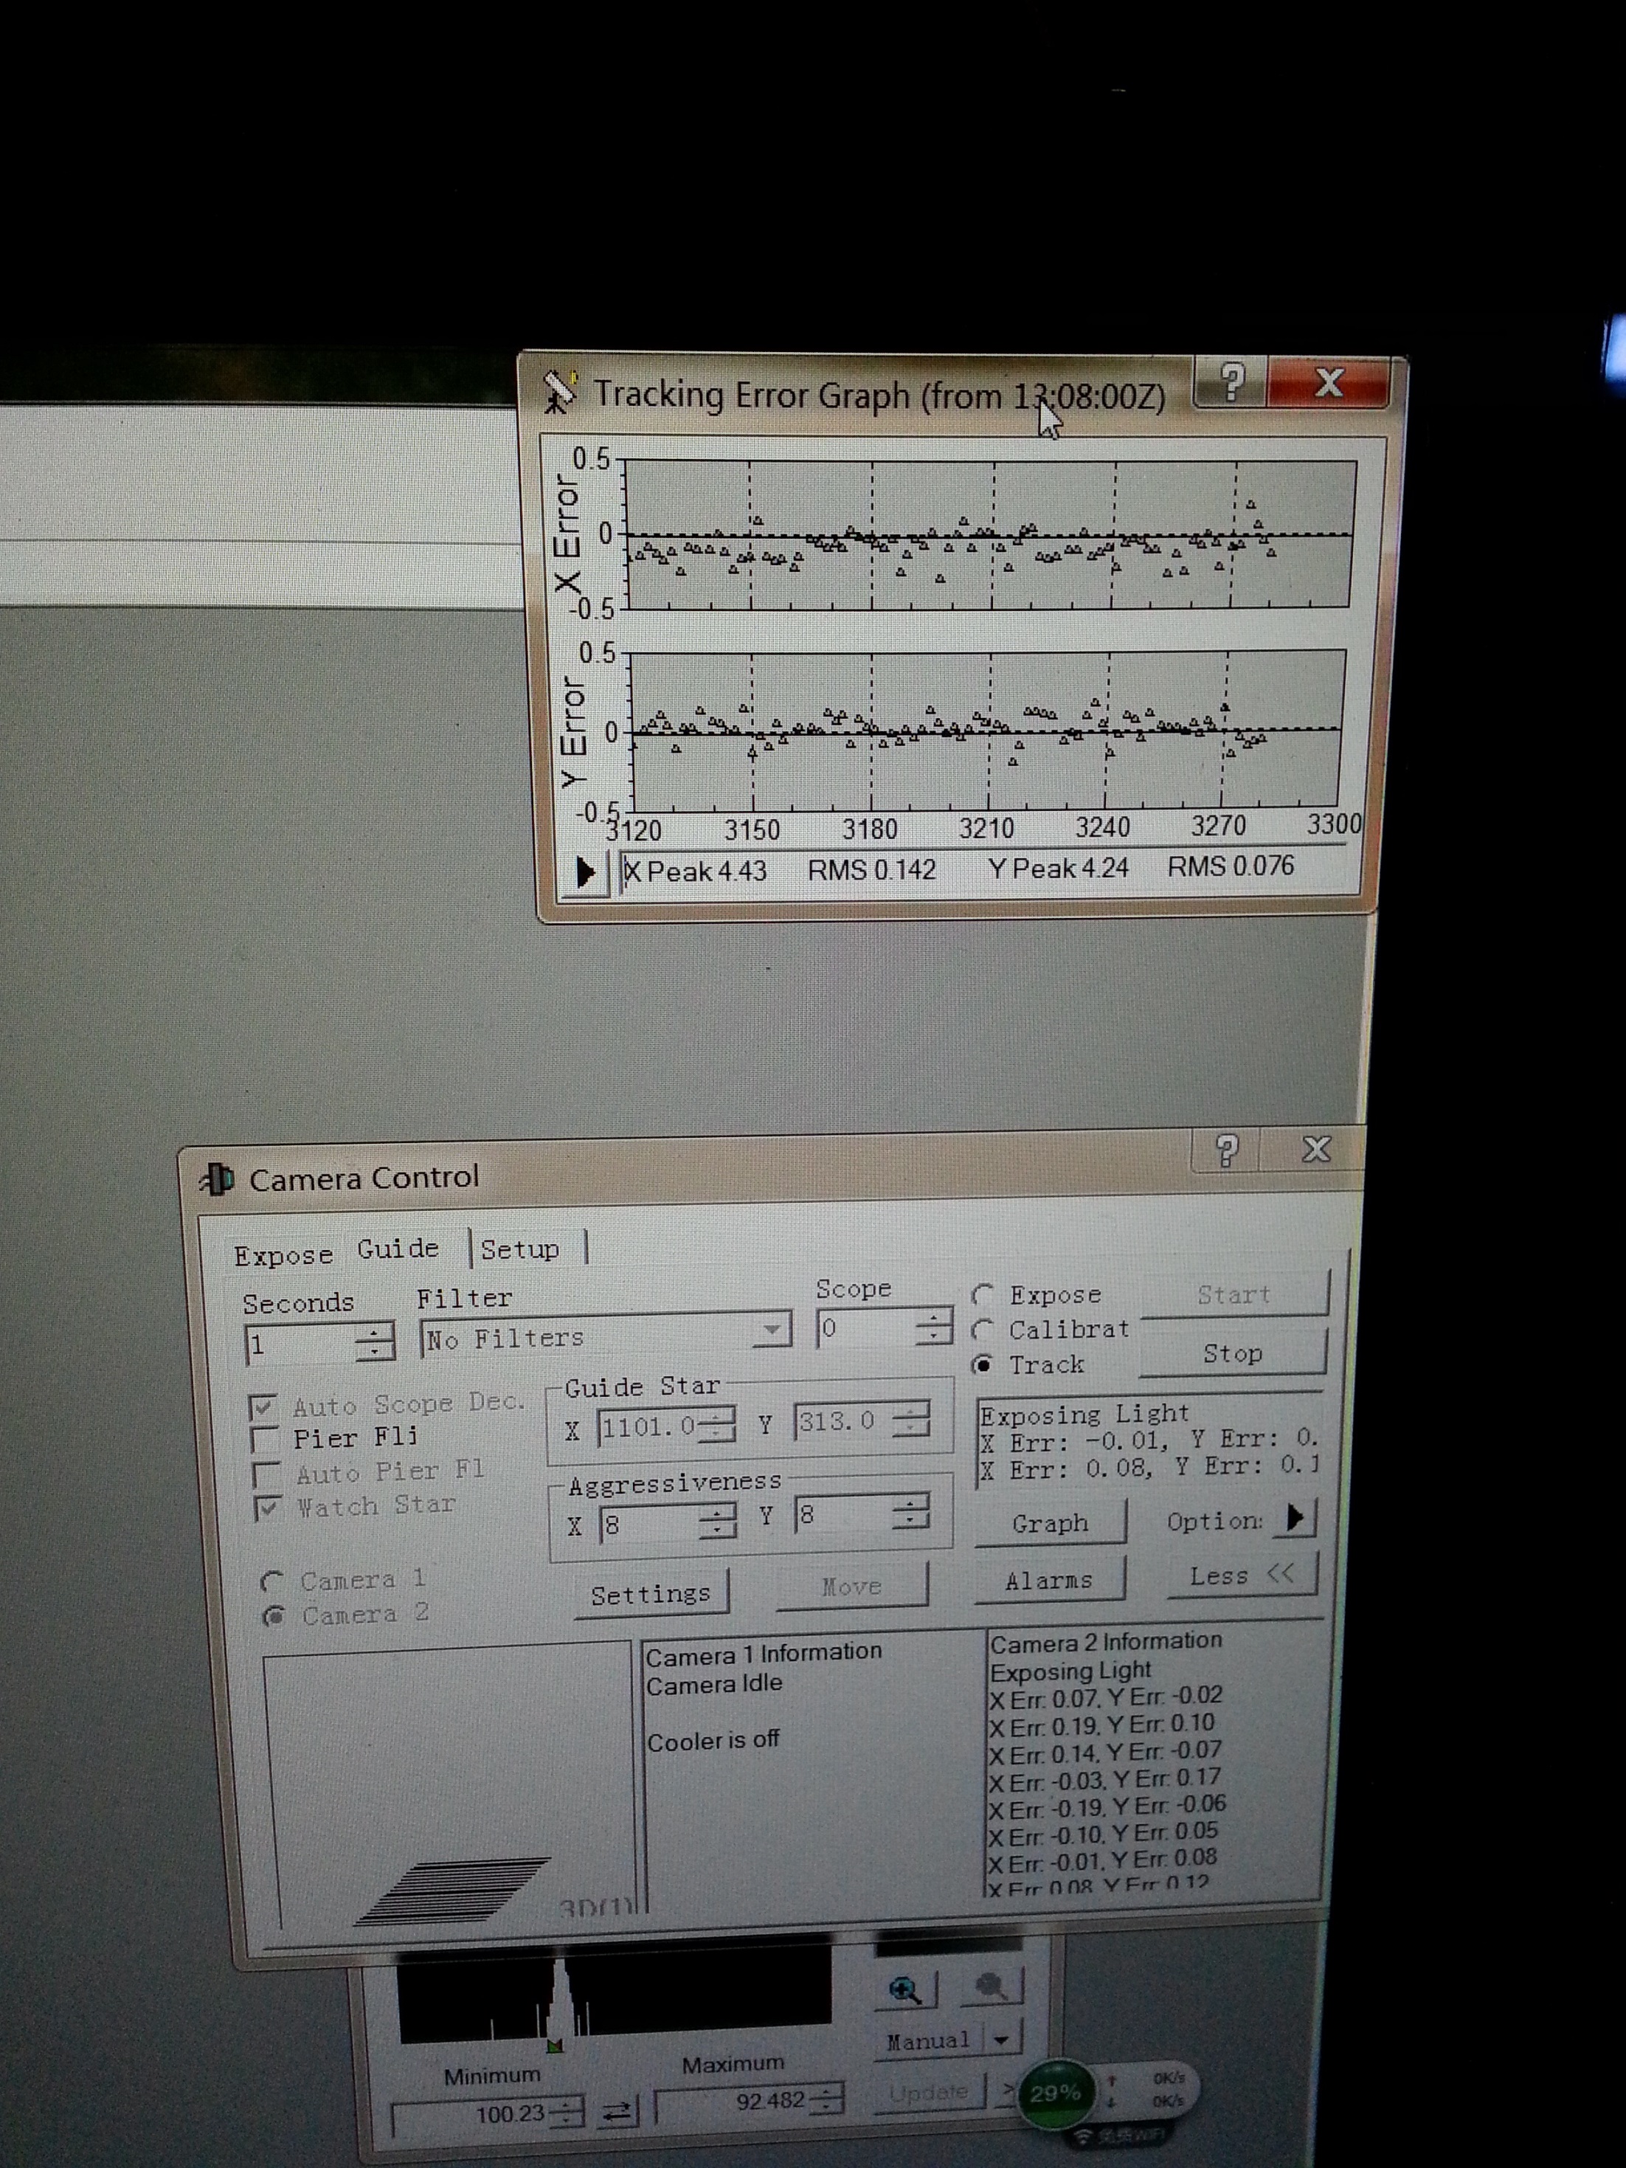This screenshot has width=1626, height=2168.
Task: Click the black arrow button beside X Peak
Action: (585, 871)
